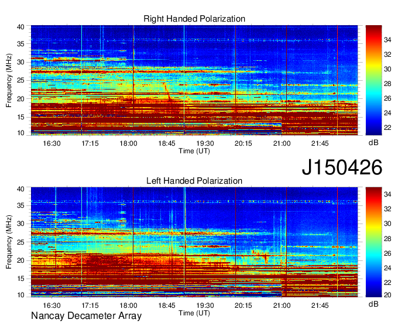398x323 pixels.
Task: Click 35 MHz tick on Right Handed frequency axis
Action: (x=20, y=44)
